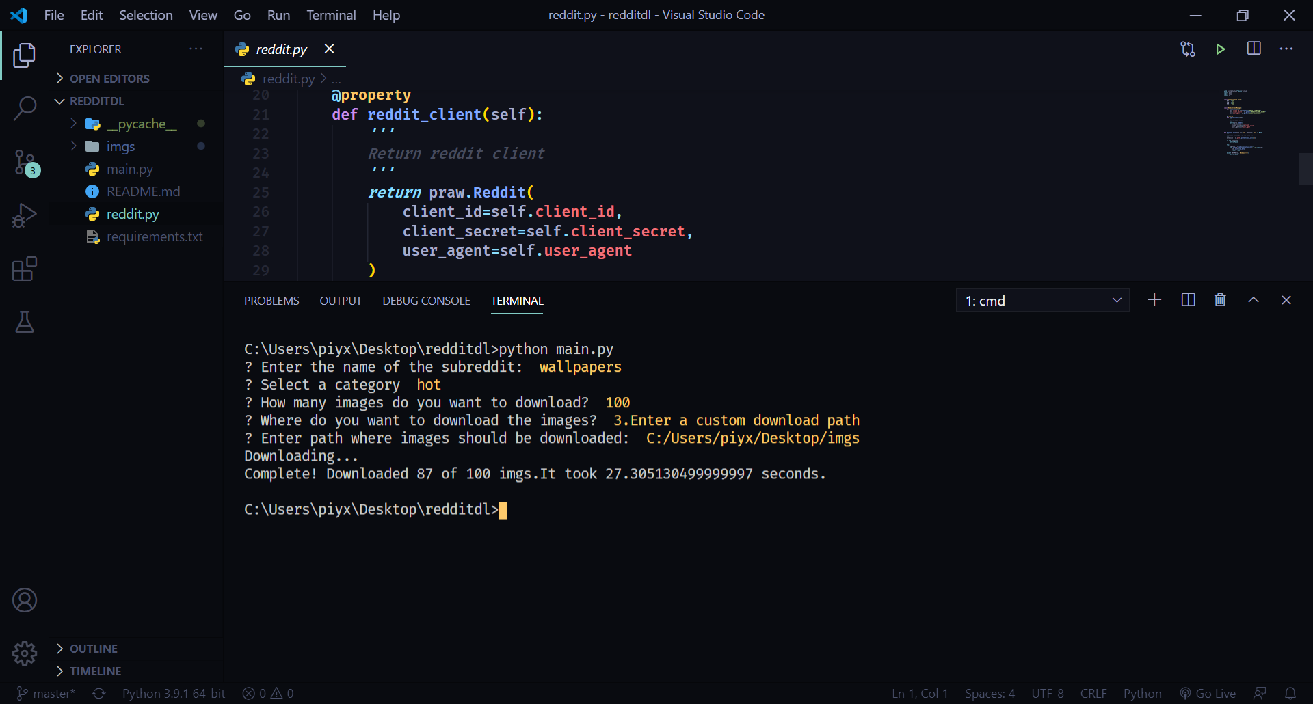Expand the TIMELINE section
This screenshot has width=1313, height=704.
click(137, 671)
